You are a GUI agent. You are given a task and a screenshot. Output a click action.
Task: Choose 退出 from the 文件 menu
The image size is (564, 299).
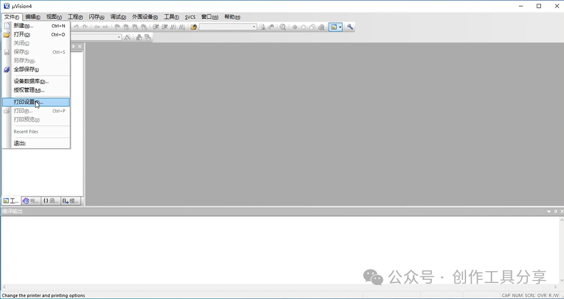click(x=36, y=143)
